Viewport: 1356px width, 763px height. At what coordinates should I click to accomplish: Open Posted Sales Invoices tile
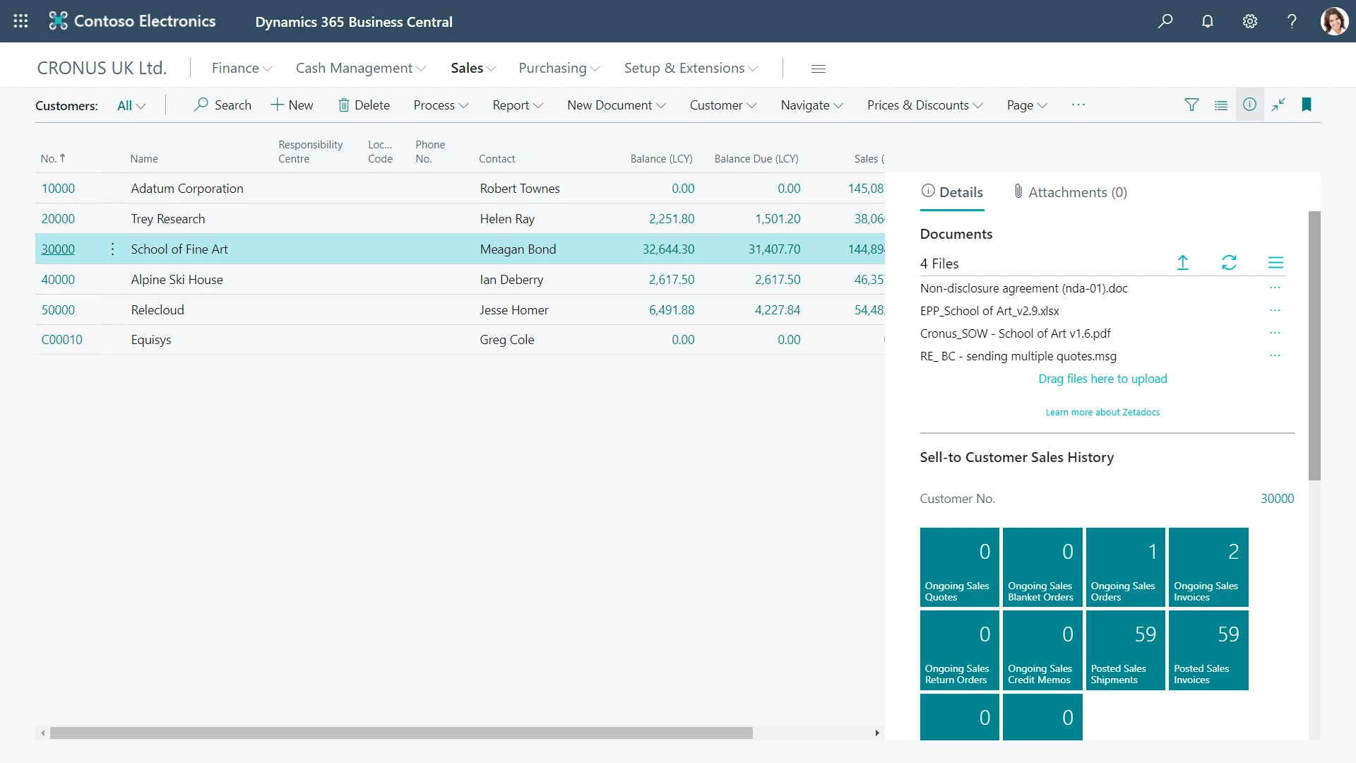point(1208,650)
